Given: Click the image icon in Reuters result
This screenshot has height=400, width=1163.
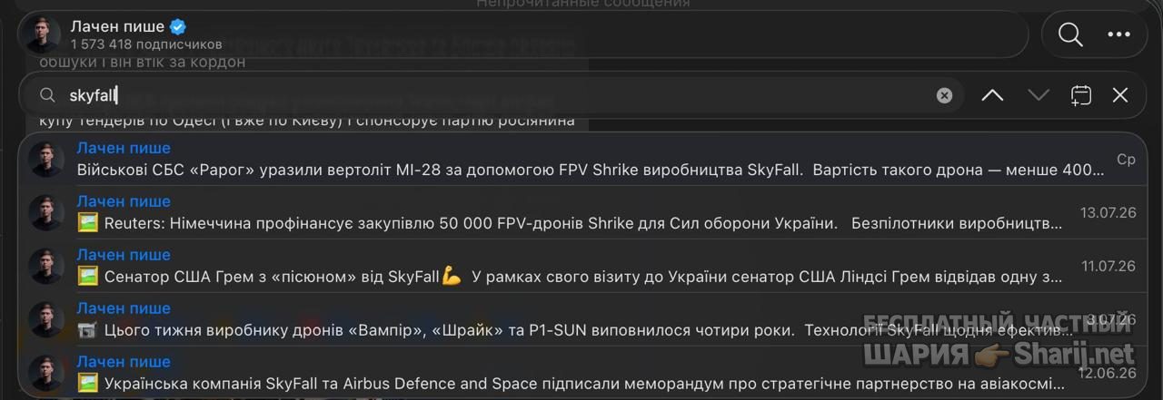Looking at the screenshot, I should click(87, 223).
